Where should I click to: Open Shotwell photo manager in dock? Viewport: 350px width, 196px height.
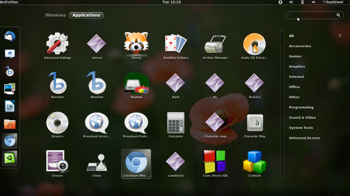[10, 89]
